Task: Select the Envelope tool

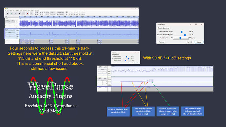Action: [38, 12]
